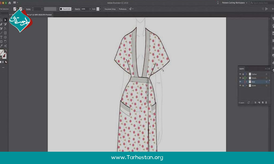Click the Document Setup button
The width and height of the screenshot is (274, 164).
[110, 9]
